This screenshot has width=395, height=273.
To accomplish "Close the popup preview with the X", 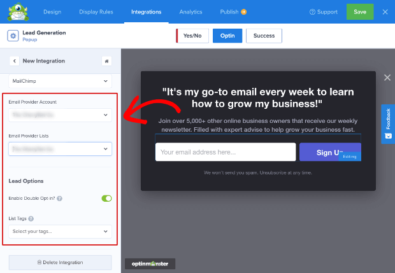I will pyautogui.click(x=387, y=78).
